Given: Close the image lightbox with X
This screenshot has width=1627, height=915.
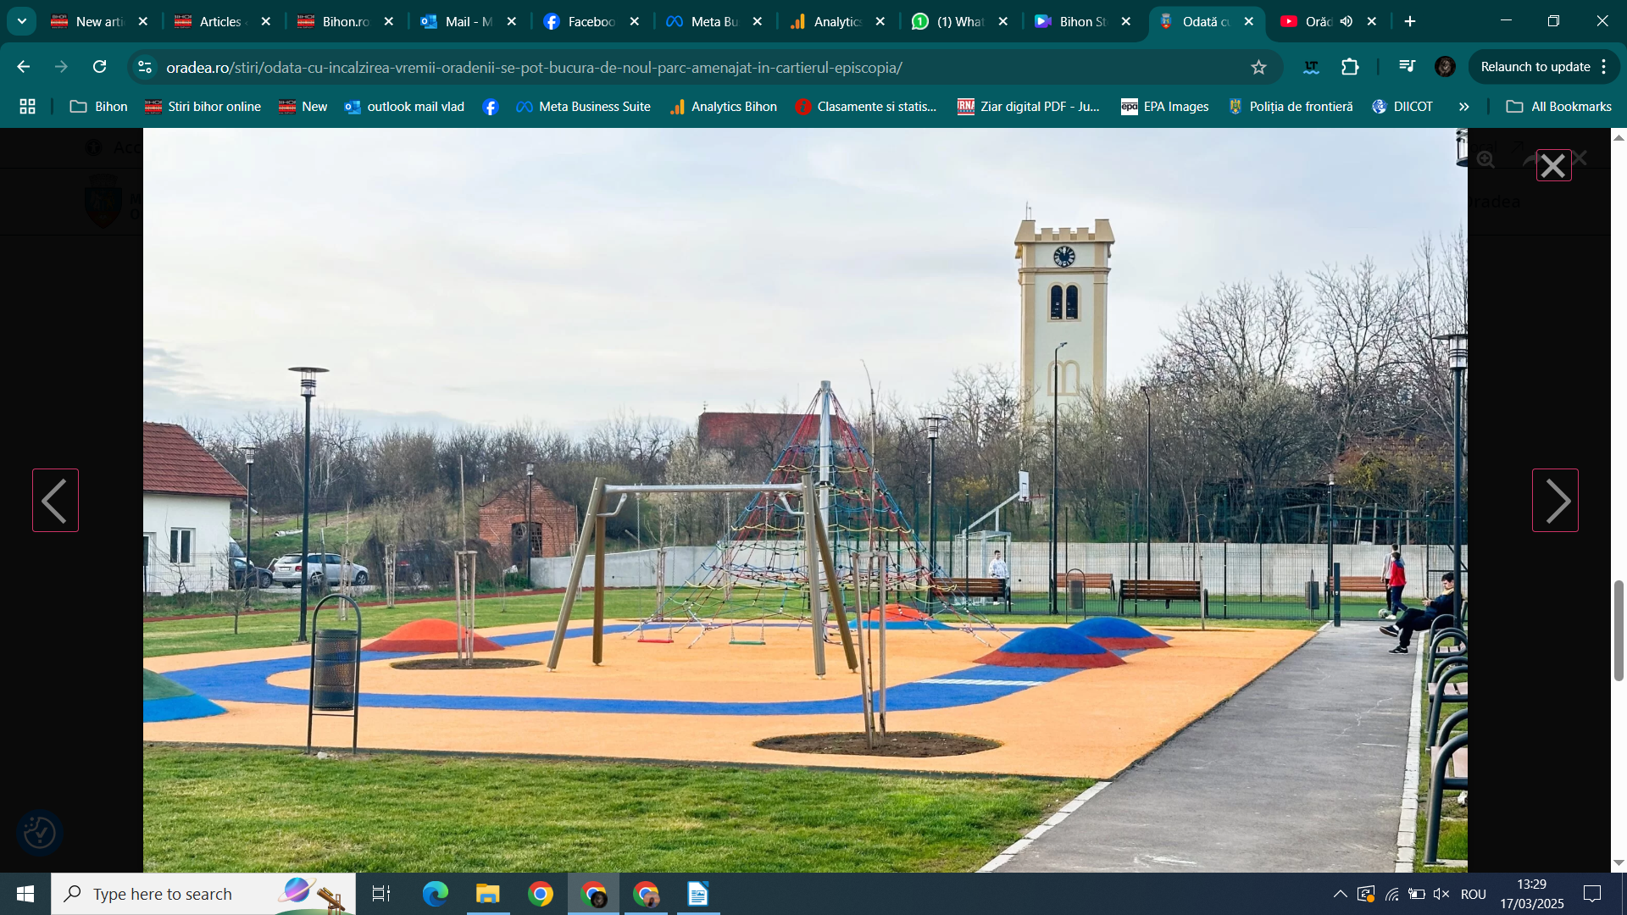Looking at the screenshot, I should click(1553, 166).
